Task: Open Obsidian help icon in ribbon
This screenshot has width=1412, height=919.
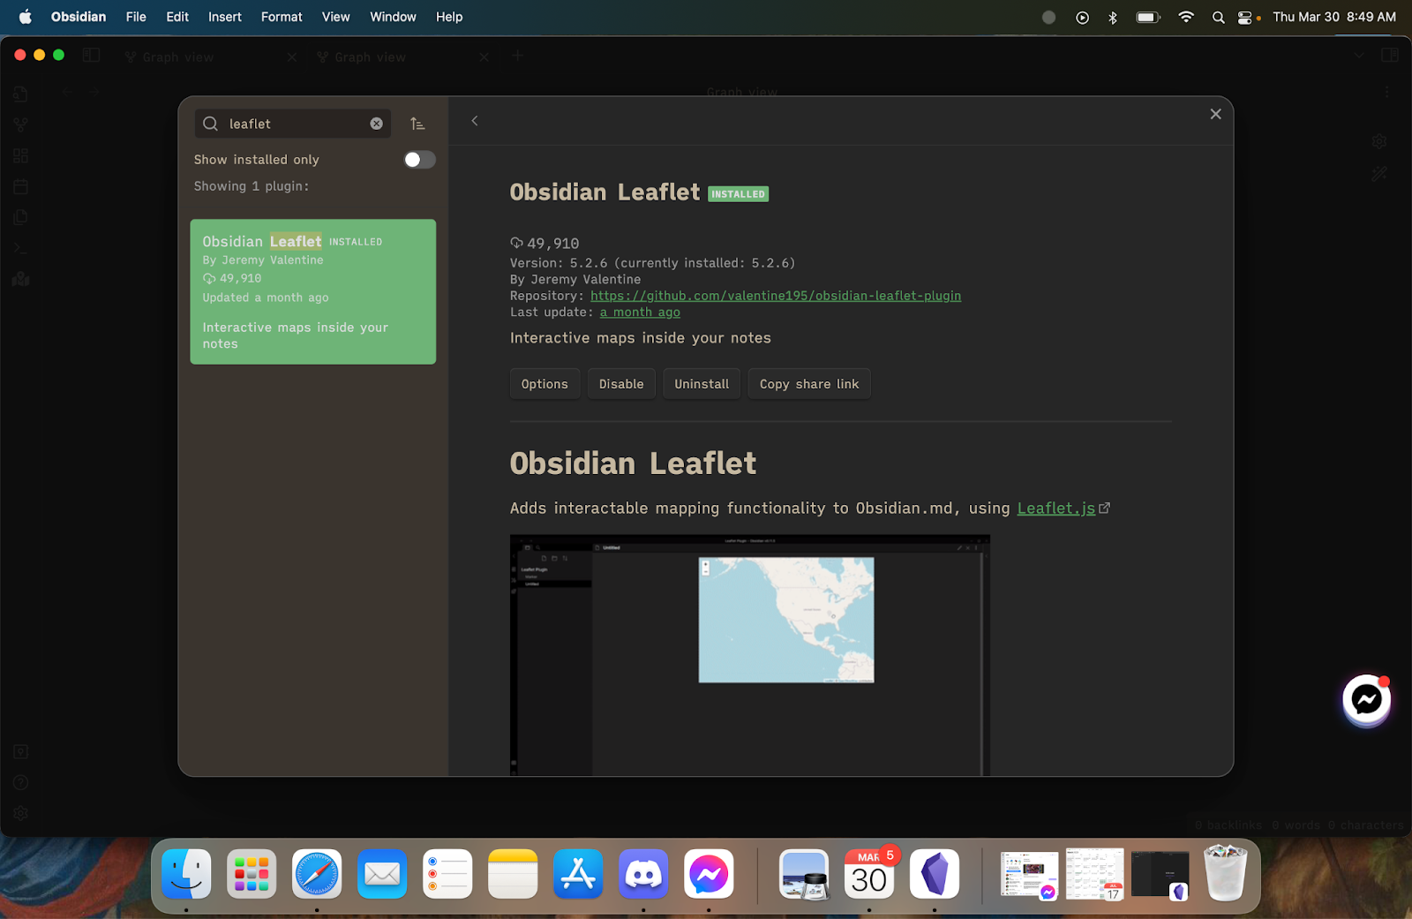Action: tap(21, 782)
